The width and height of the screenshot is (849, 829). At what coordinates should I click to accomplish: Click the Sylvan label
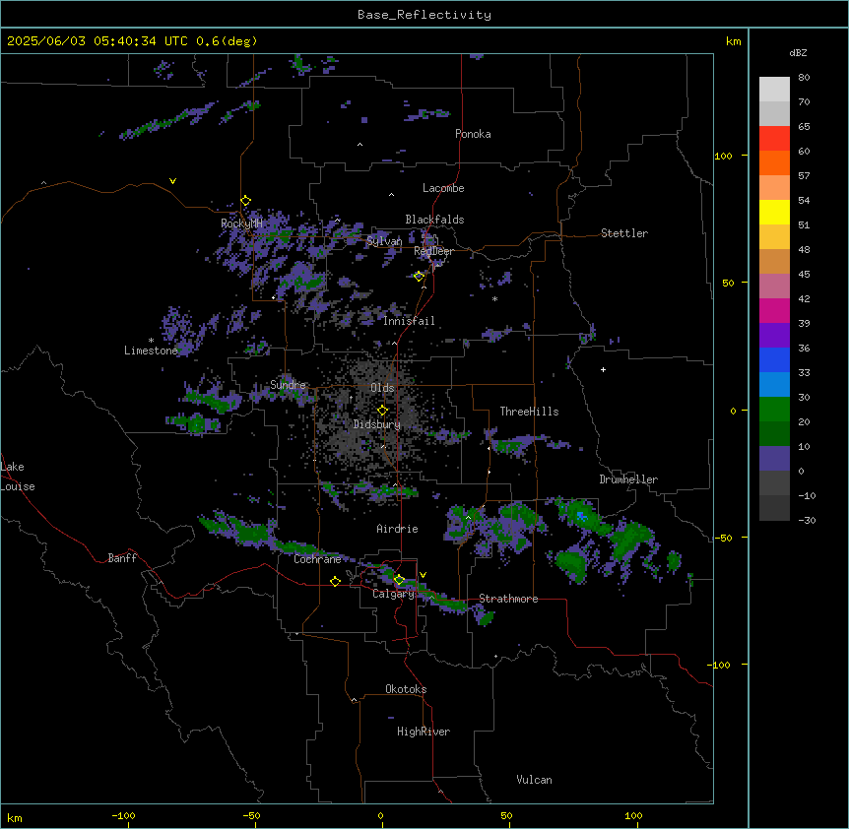[384, 241]
